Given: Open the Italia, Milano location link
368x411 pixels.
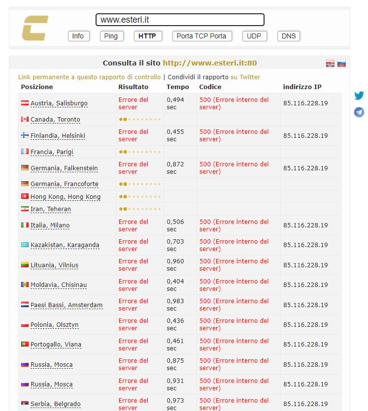Looking at the screenshot, I should pyautogui.click(x=50, y=225).
